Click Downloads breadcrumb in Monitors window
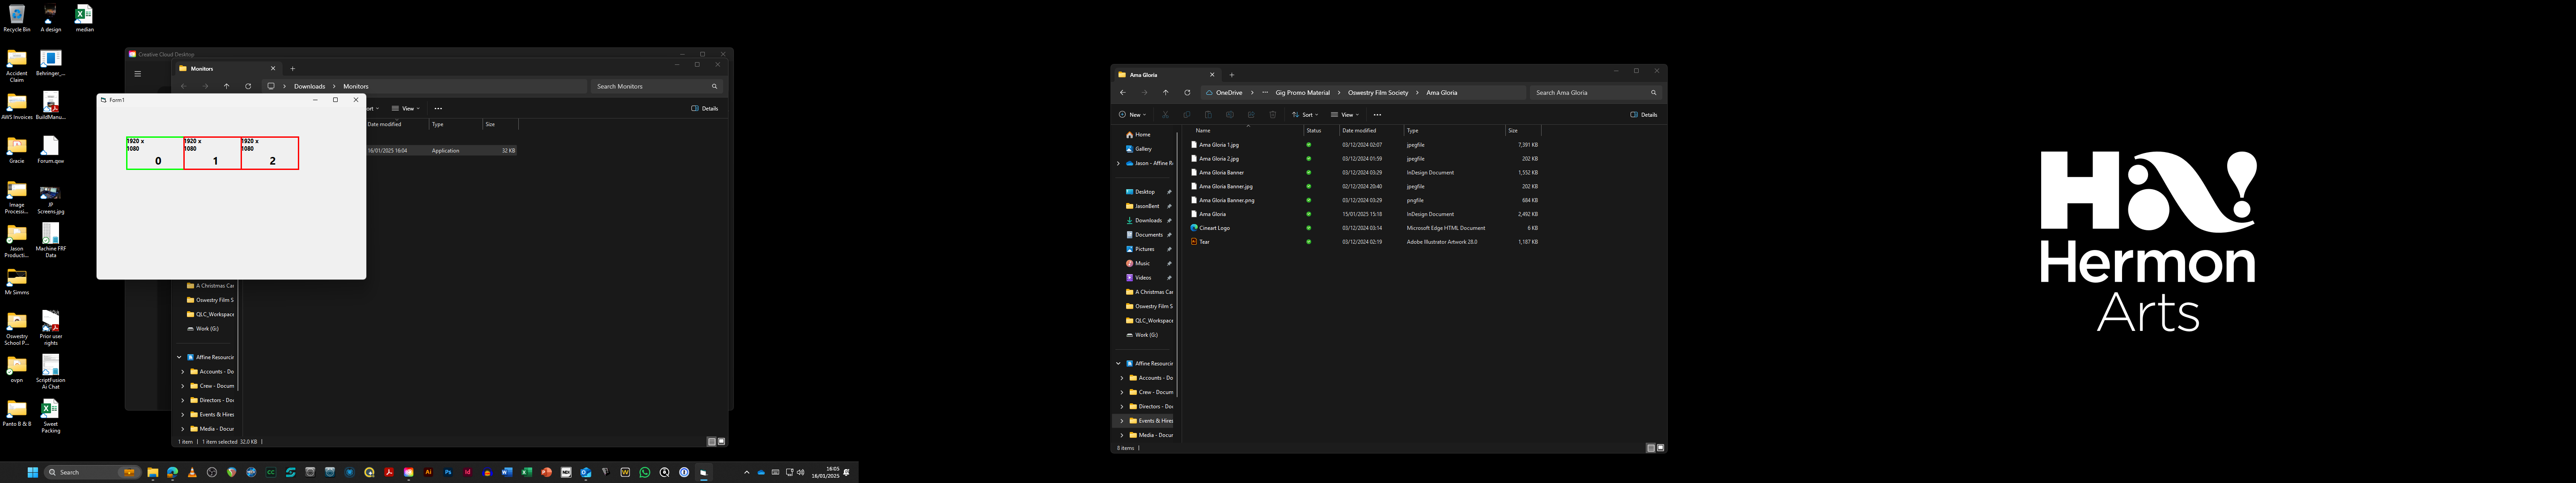The height and width of the screenshot is (483, 2576). coord(309,86)
